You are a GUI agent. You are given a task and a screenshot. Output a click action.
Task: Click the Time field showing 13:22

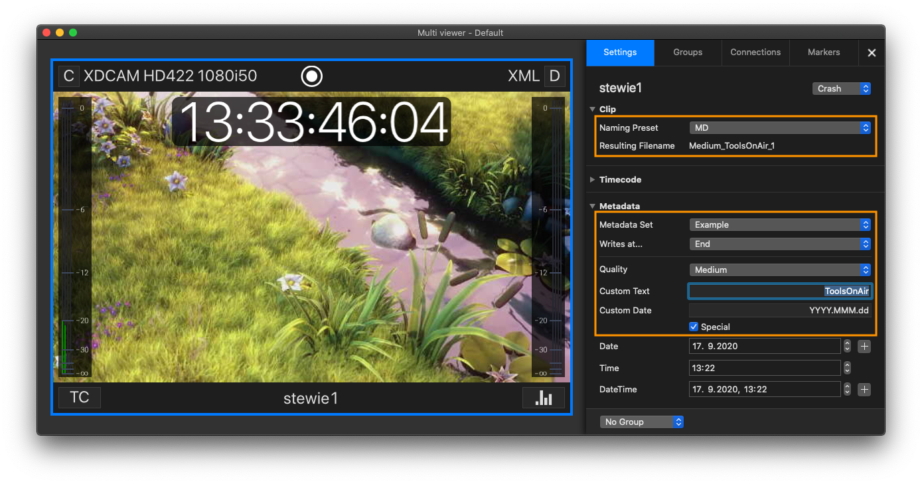(x=765, y=368)
